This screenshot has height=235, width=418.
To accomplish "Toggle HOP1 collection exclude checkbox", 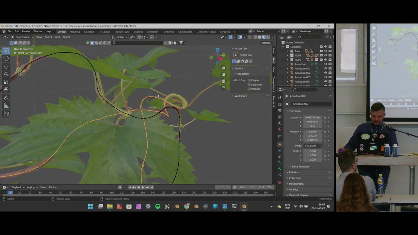I will [x=321, y=55].
